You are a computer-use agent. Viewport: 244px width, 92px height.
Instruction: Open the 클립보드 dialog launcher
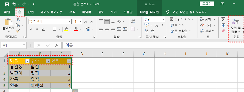click(x=25, y=37)
